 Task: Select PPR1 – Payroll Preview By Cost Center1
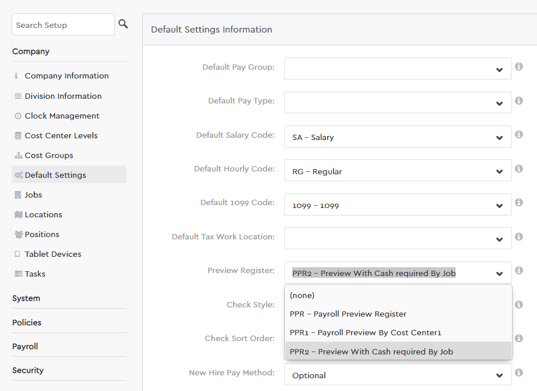(366, 333)
